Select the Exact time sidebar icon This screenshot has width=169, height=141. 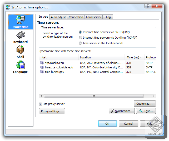(x=21, y=22)
